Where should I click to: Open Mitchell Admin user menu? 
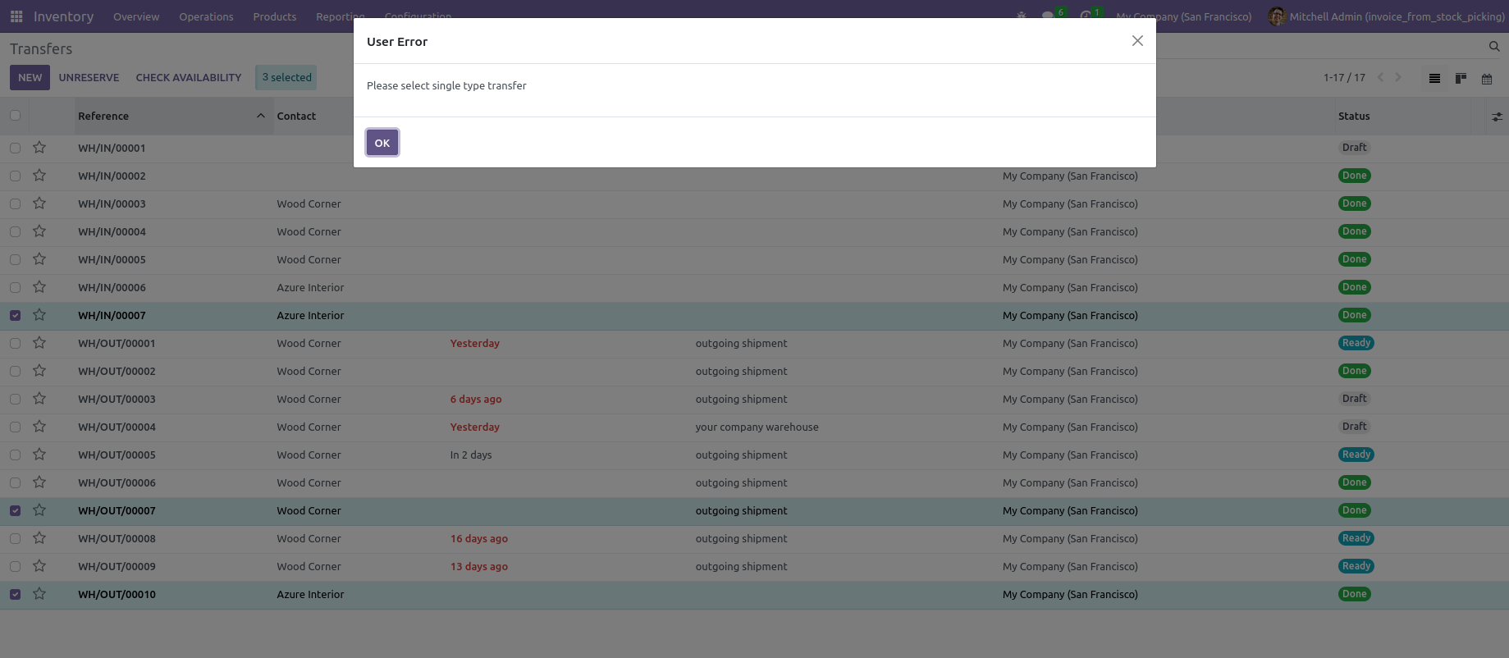pyautogui.click(x=1386, y=16)
